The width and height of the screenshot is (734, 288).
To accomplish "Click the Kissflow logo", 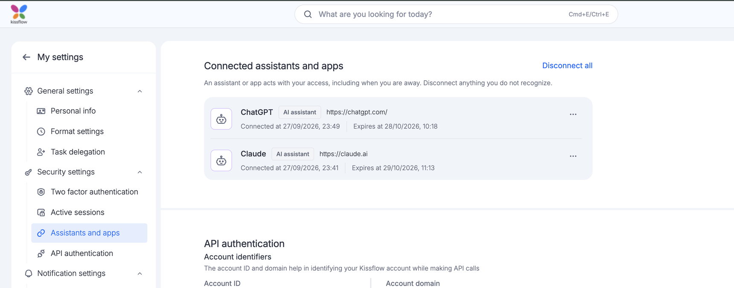I will [x=19, y=14].
